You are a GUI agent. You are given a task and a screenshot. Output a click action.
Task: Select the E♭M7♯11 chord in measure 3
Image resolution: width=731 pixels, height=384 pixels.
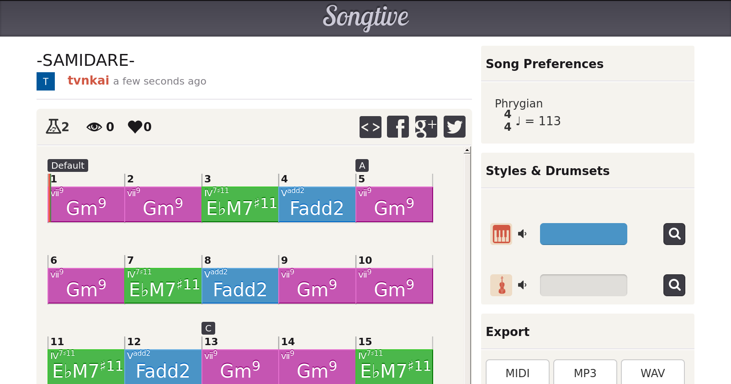click(x=240, y=205)
